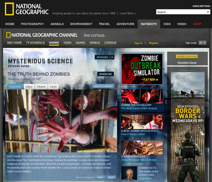Open the Animals section
The height and width of the screenshot is (182, 212).
(57, 24)
